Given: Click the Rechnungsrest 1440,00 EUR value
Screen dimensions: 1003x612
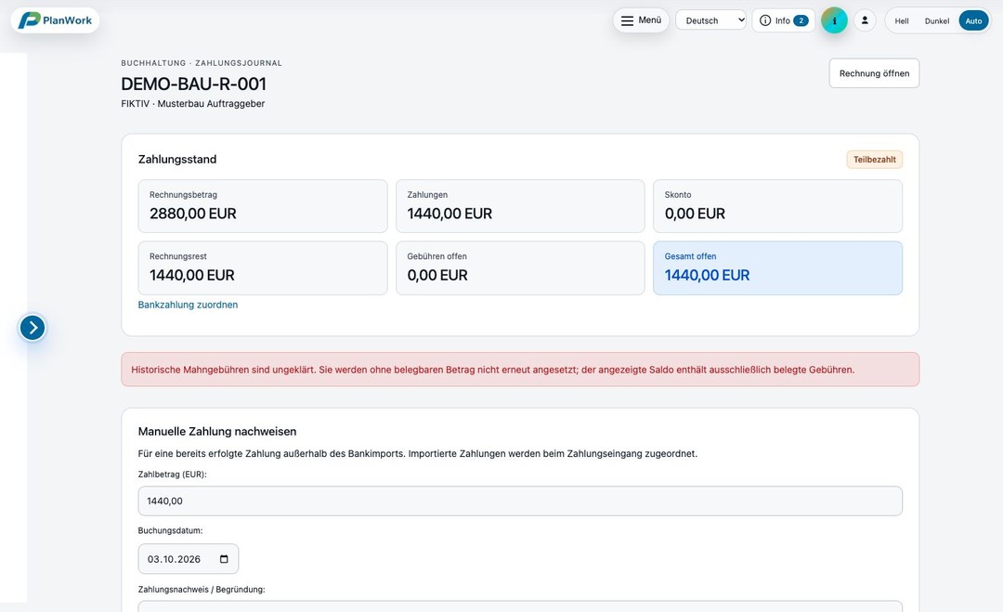Looking at the screenshot, I should coord(192,275).
